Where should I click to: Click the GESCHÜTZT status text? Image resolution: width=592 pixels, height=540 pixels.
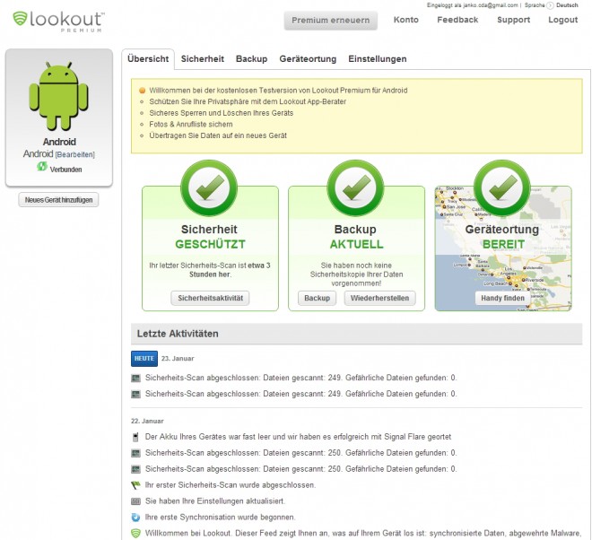210,244
